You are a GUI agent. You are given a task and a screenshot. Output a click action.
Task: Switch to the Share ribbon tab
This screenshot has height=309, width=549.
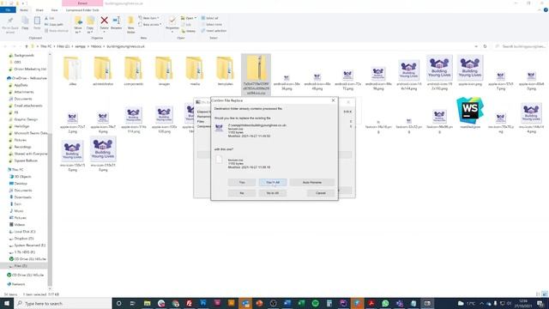tap(39, 10)
